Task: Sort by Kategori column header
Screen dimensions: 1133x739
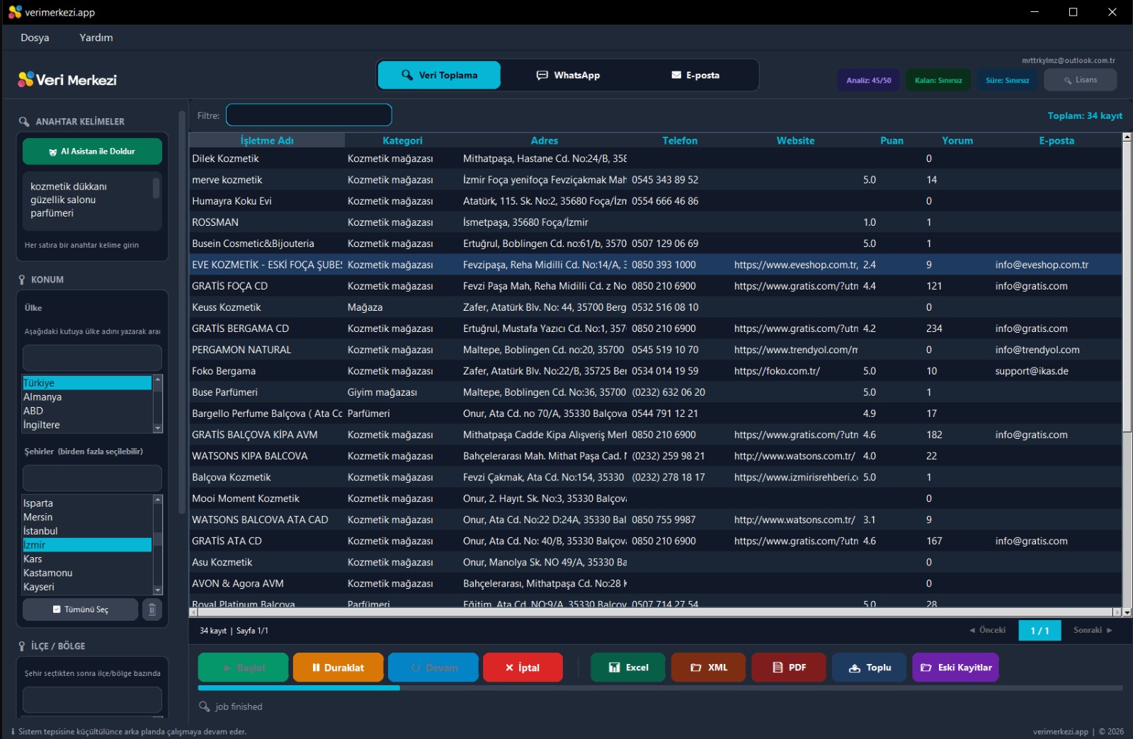Action: [x=402, y=141]
